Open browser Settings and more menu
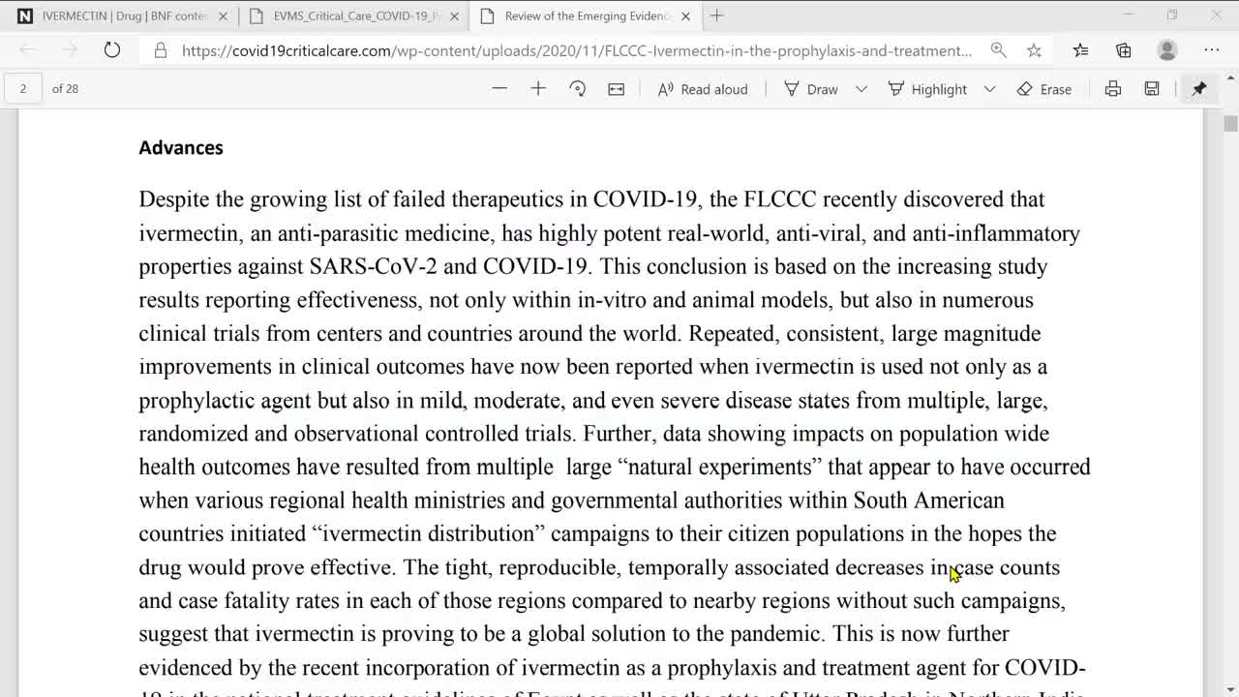The width and height of the screenshot is (1239, 697). point(1212,50)
